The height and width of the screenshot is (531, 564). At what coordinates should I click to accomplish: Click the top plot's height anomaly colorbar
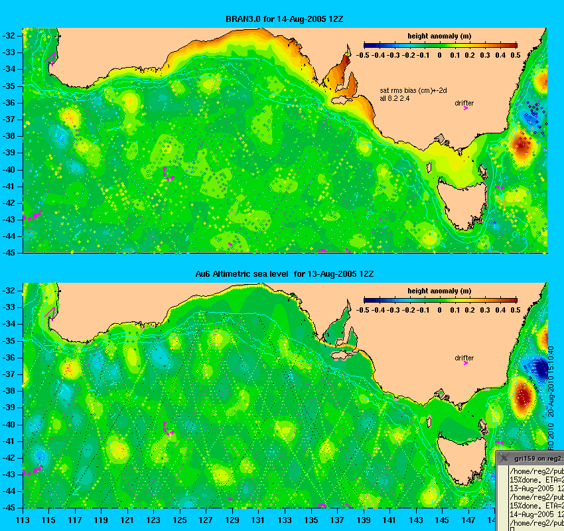click(x=441, y=45)
